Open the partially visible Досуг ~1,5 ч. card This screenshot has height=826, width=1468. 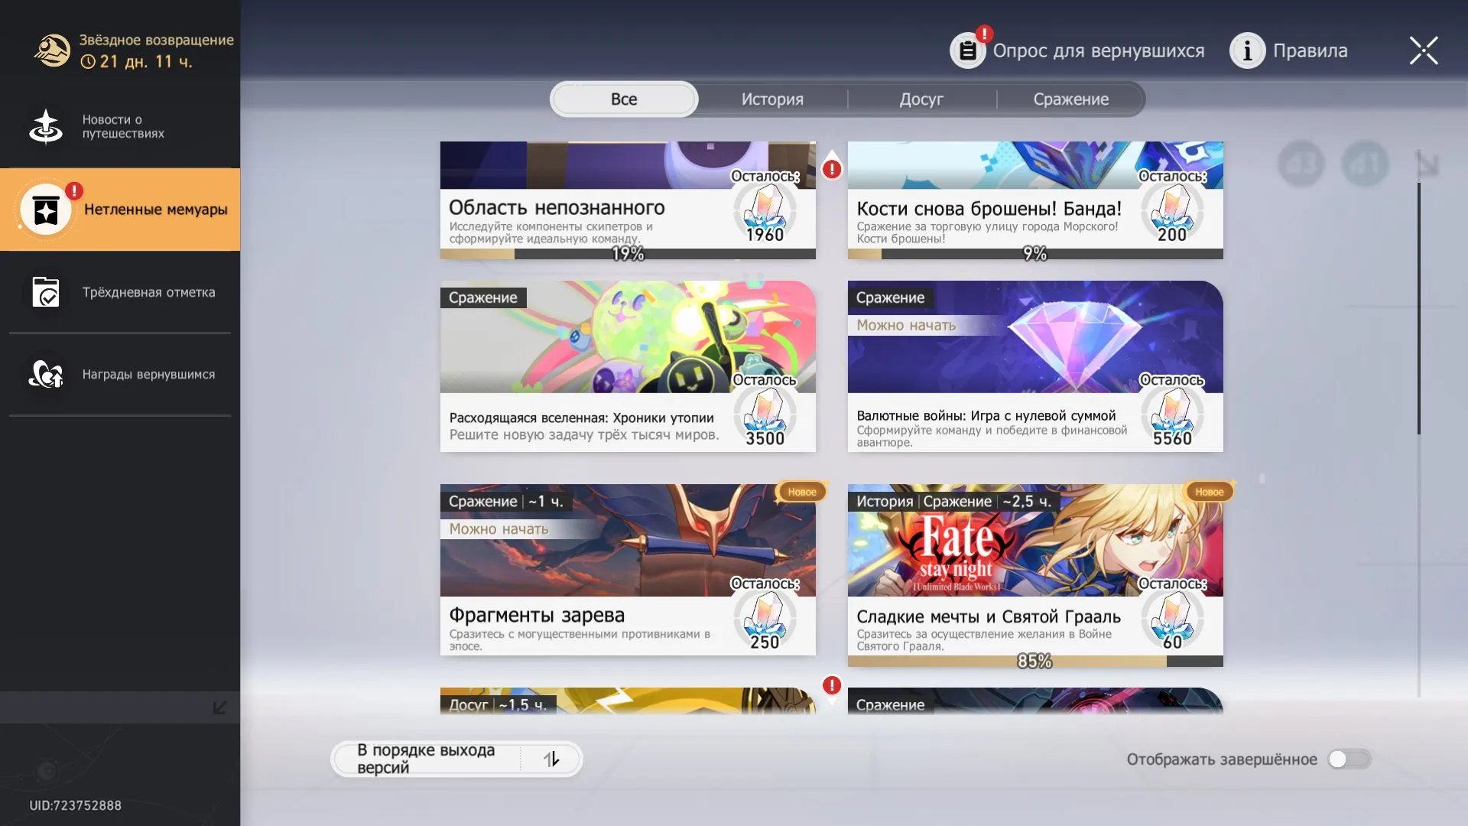point(628,701)
